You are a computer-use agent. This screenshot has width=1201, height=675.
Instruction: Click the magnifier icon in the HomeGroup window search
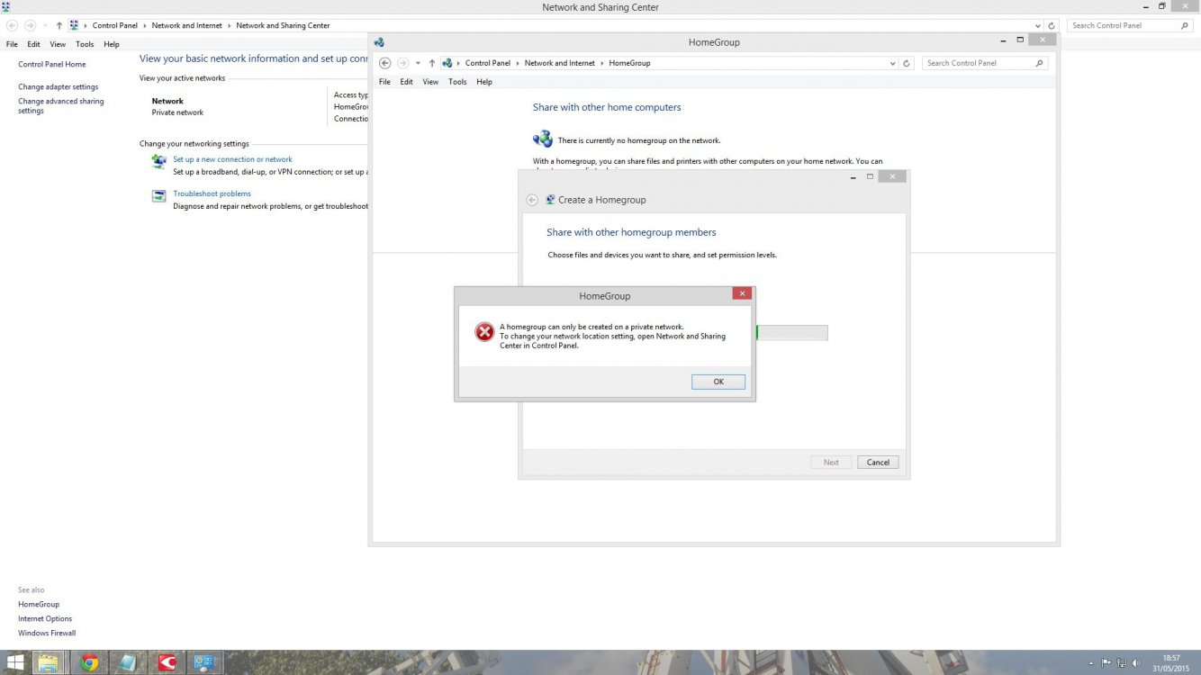tap(1040, 63)
